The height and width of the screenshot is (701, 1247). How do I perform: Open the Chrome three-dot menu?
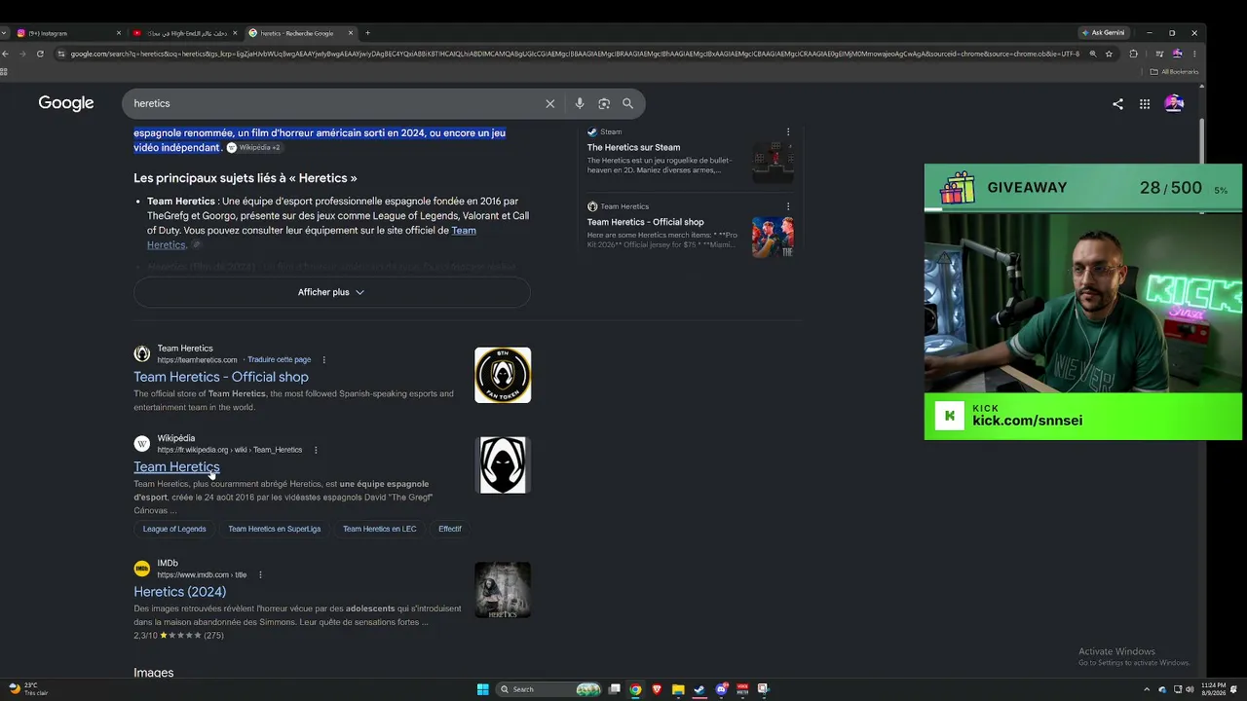1194,54
